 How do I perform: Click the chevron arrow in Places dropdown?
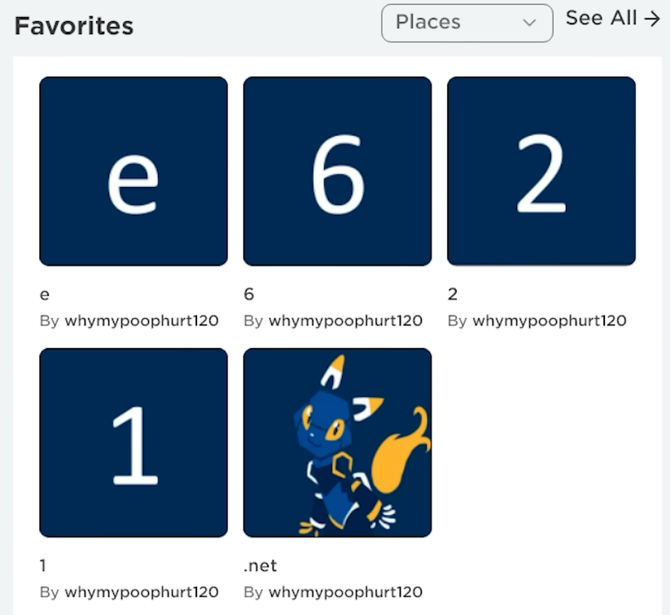click(529, 23)
